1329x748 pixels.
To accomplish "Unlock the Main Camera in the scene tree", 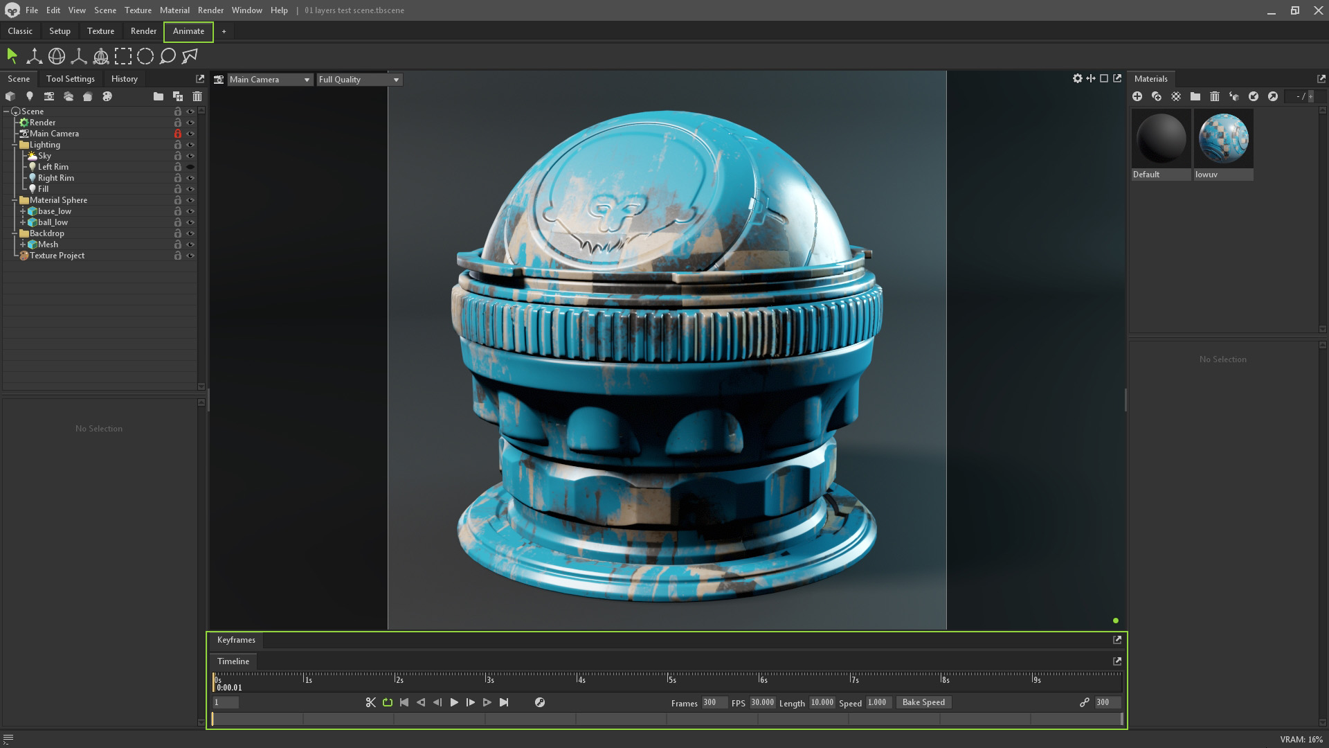I will [178, 133].
